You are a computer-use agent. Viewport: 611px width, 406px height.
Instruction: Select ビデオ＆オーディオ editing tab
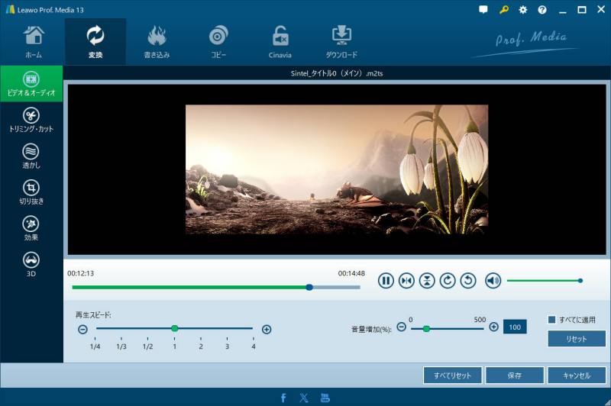(31, 84)
